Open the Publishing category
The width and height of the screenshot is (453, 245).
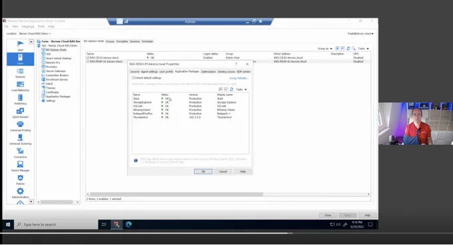click(x=20, y=99)
